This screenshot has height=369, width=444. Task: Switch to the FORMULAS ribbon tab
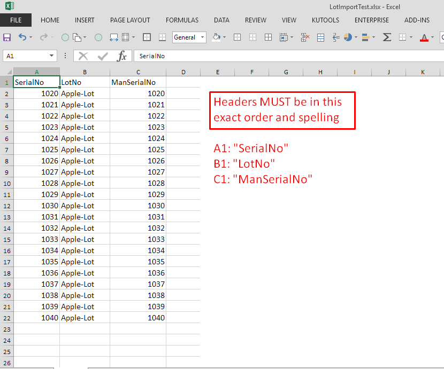coord(182,20)
